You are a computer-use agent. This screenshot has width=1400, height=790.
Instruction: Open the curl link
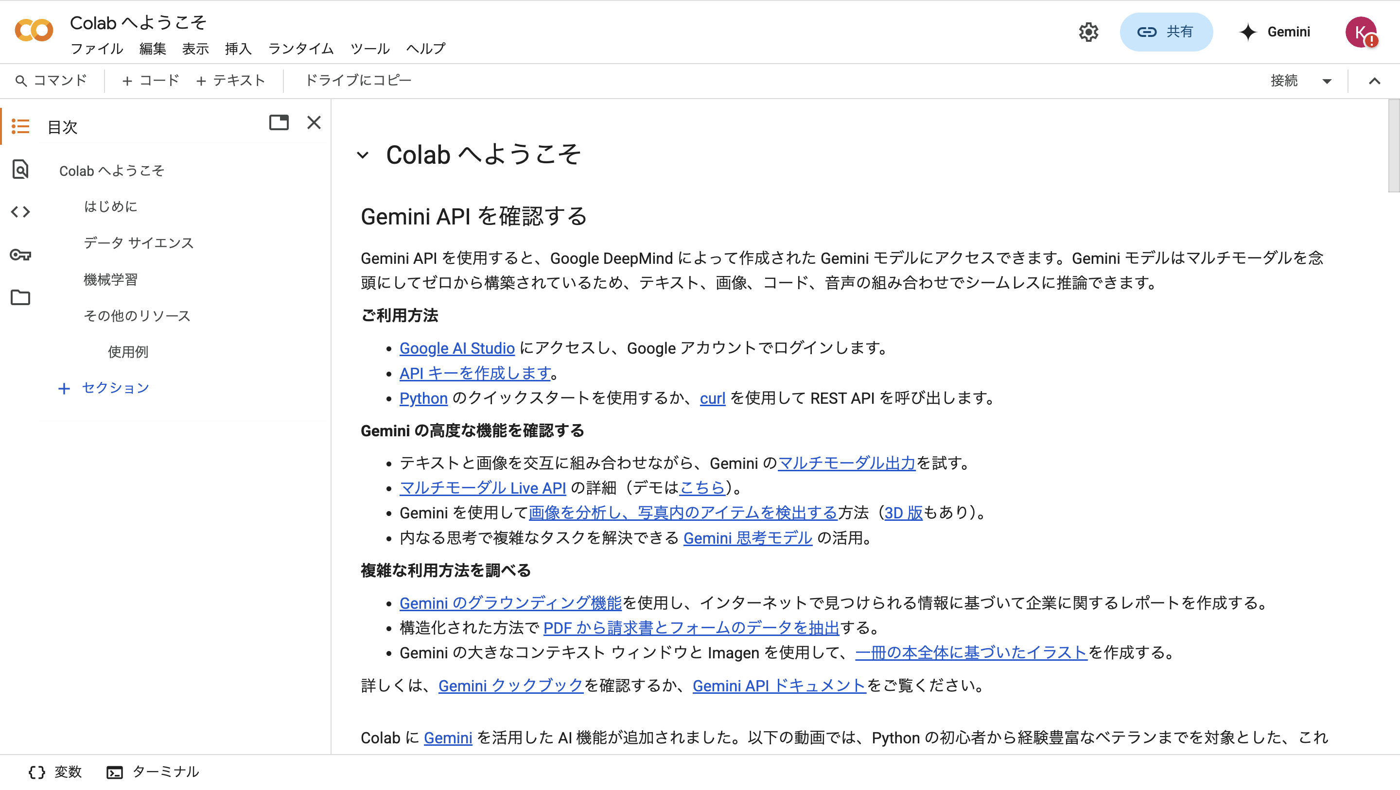[713, 398]
